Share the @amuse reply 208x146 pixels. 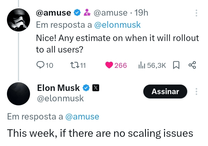point(192,65)
